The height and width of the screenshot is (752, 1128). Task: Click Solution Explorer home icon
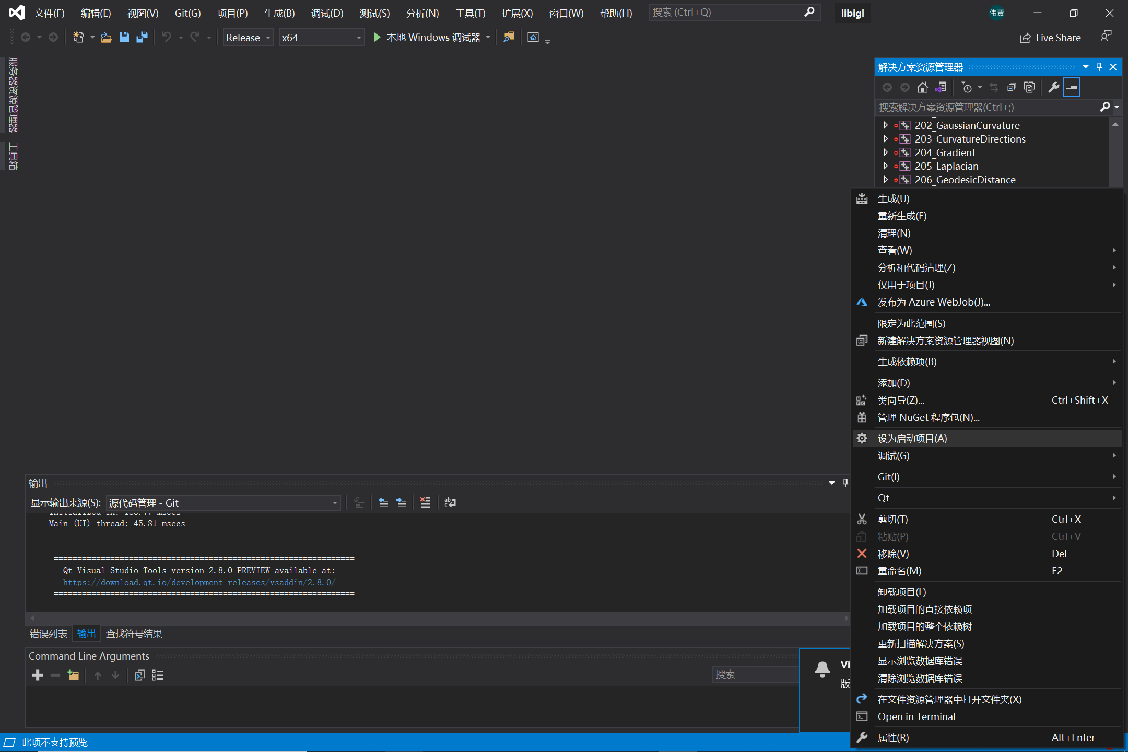923,88
